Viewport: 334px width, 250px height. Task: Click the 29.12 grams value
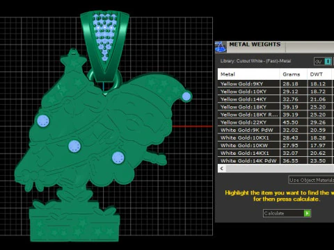tap(290, 92)
